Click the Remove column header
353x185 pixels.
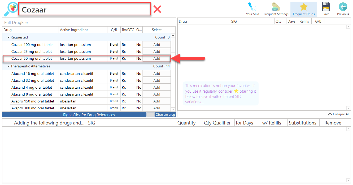(x=333, y=123)
